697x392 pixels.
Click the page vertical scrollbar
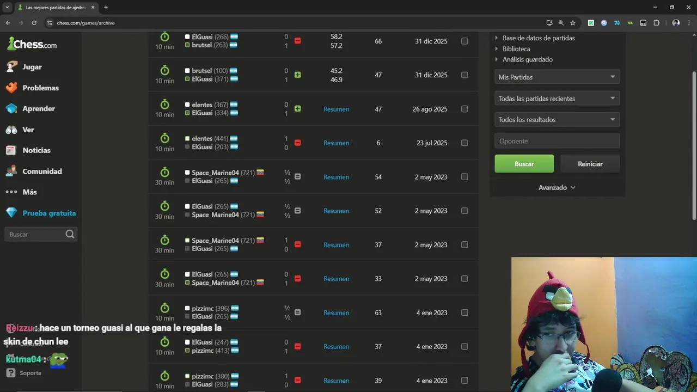694,146
